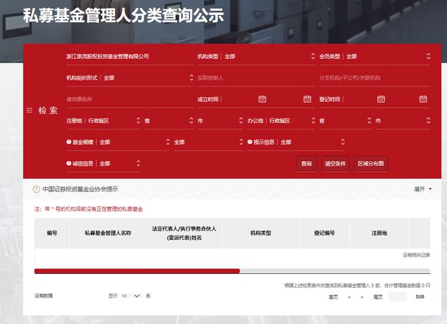Viewport: 447px width, 324px height.
Task: Open the 注册地 省 dropdown
Action: point(169,120)
